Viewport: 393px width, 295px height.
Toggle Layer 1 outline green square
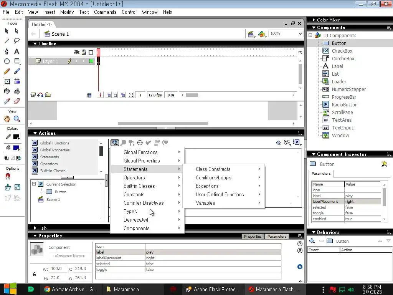(91, 61)
